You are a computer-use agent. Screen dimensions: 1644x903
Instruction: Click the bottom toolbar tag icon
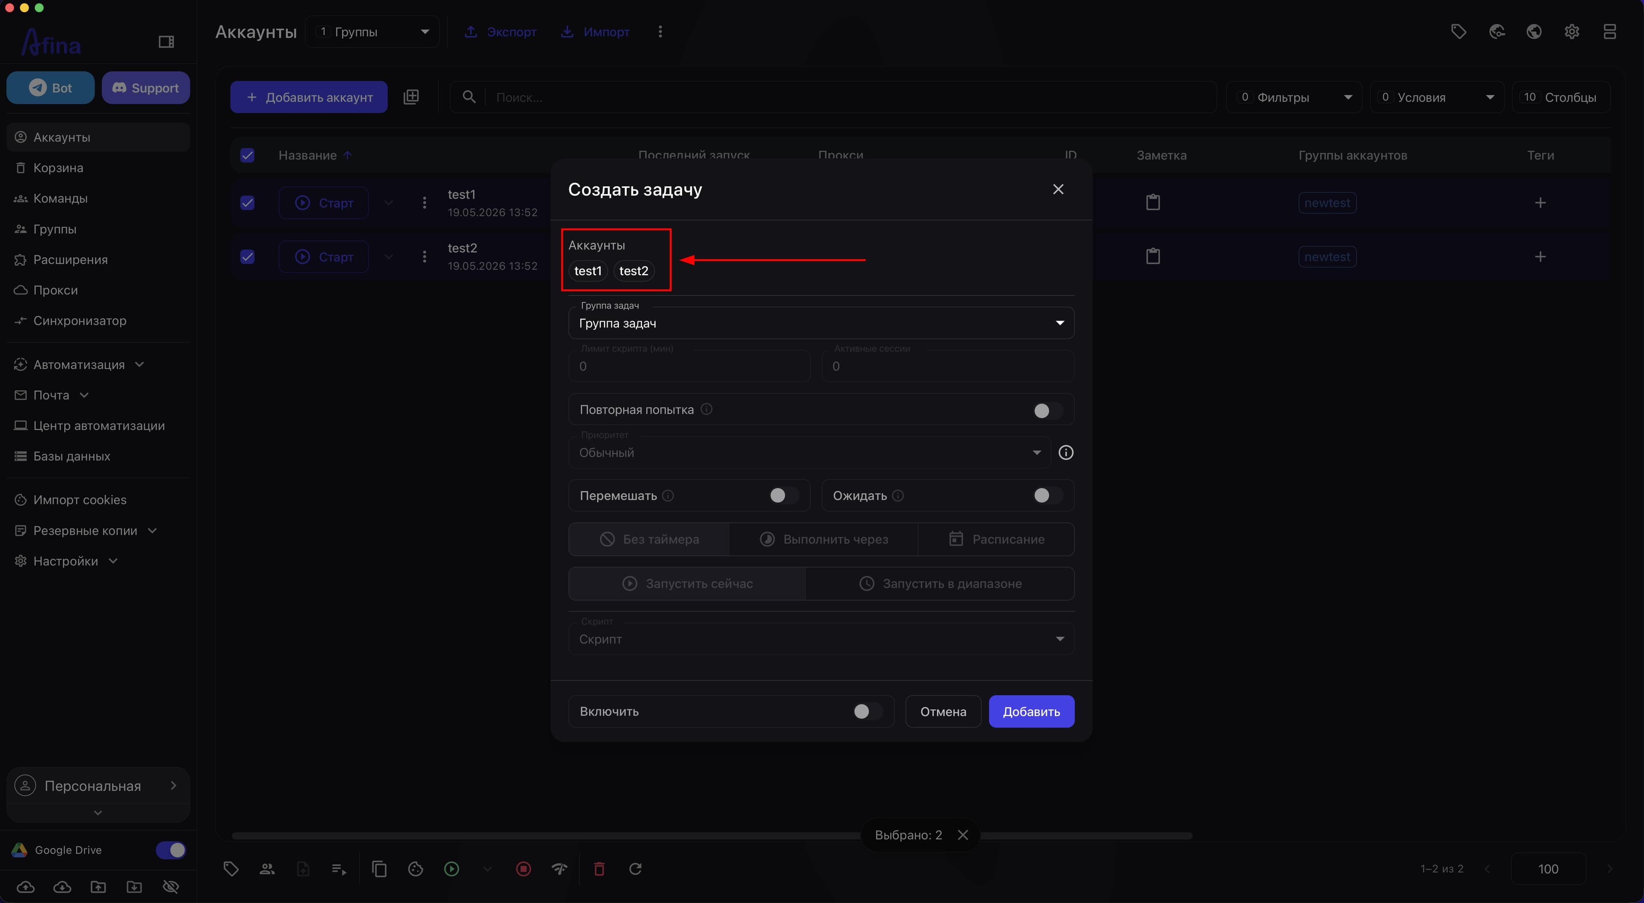(231, 868)
